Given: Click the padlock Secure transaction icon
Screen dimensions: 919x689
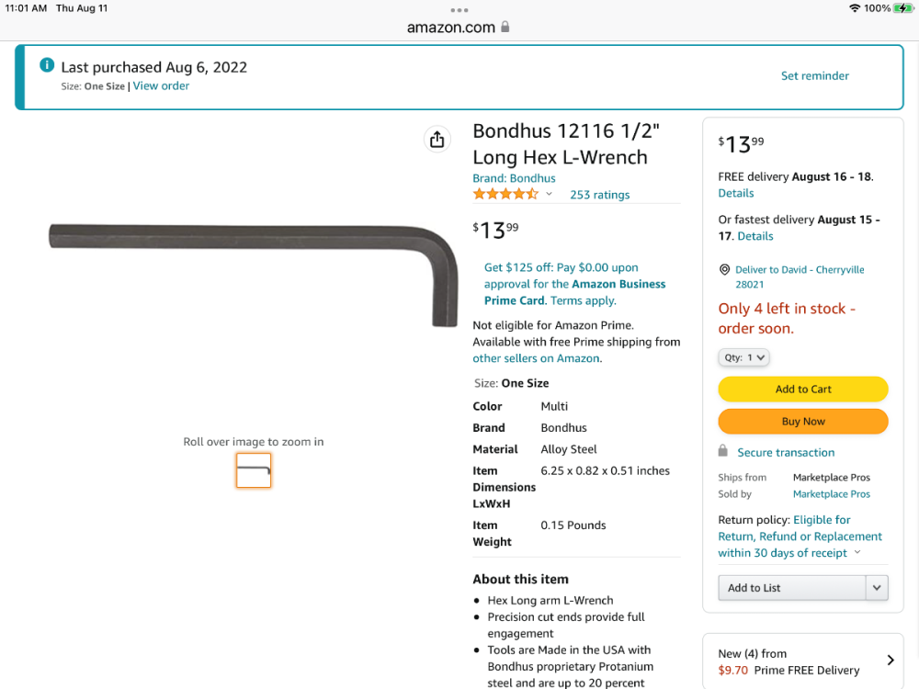Looking at the screenshot, I should pyautogui.click(x=723, y=452).
